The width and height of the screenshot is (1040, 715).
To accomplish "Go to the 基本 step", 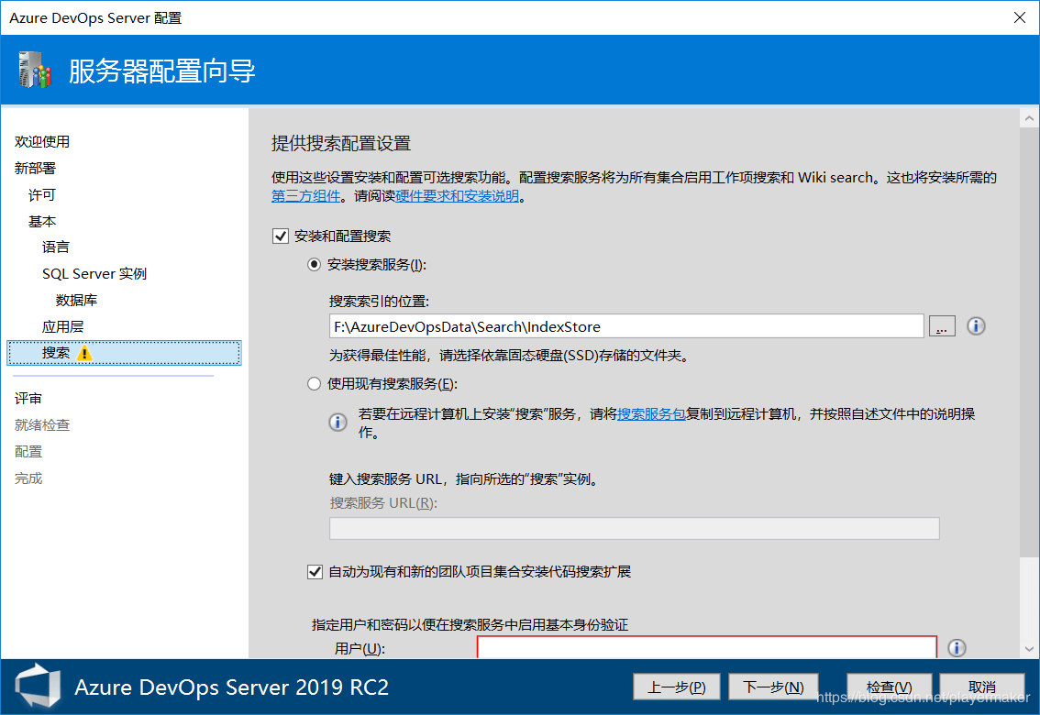I will pyautogui.click(x=42, y=221).
